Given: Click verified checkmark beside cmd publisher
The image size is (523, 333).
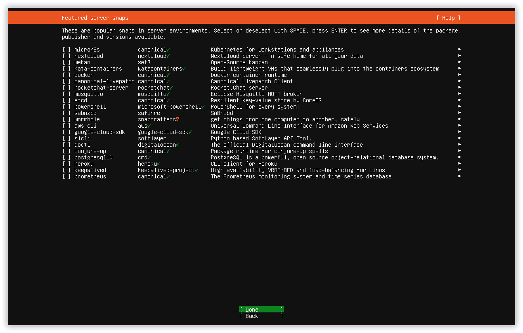Looking at the screenshot, I should tap(149, 157).
